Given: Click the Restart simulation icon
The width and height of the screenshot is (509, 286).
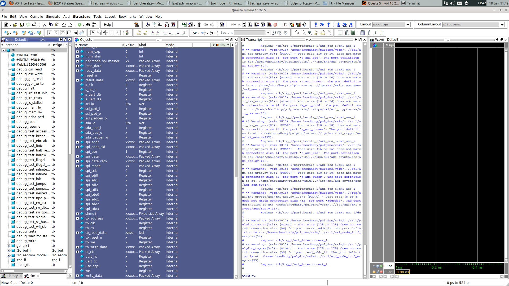Looking at the screenshot, I should pyautogui.click(x=222, y=25).
